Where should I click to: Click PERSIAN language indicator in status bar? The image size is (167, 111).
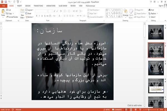tap(18, 110)
